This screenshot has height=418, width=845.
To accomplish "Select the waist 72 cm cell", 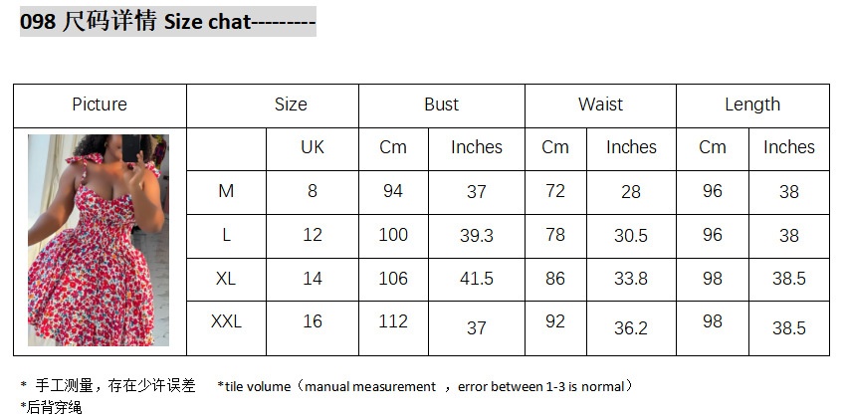I will point(555,191).
